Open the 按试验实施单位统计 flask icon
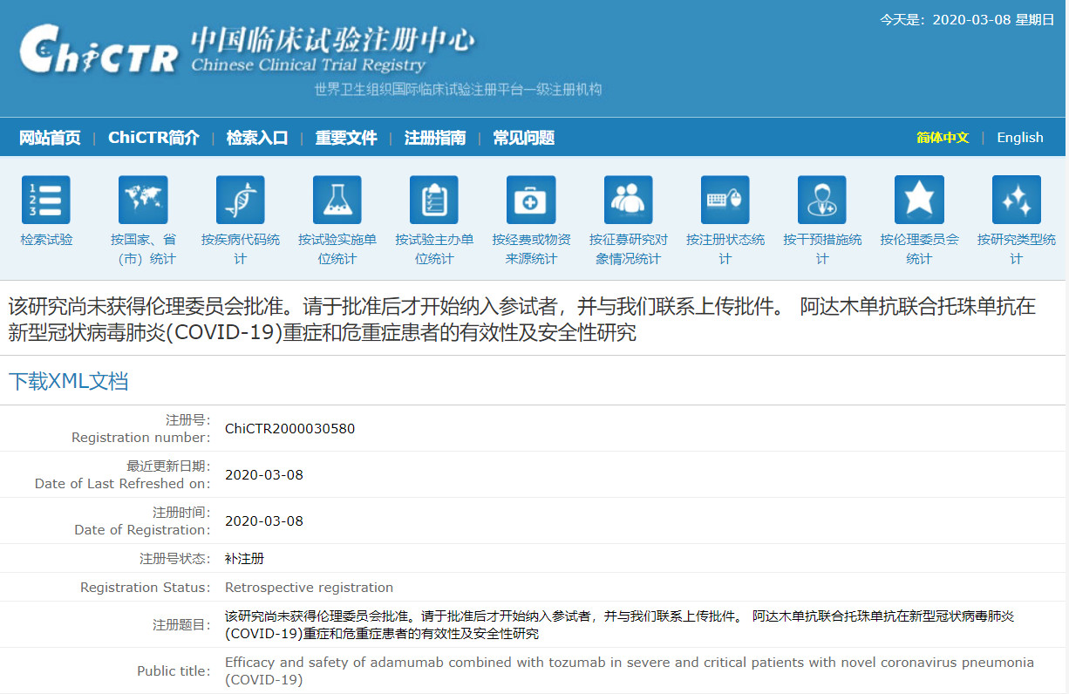The width and height of the screenshot is (1069, 694). click(x=337, y=200)
